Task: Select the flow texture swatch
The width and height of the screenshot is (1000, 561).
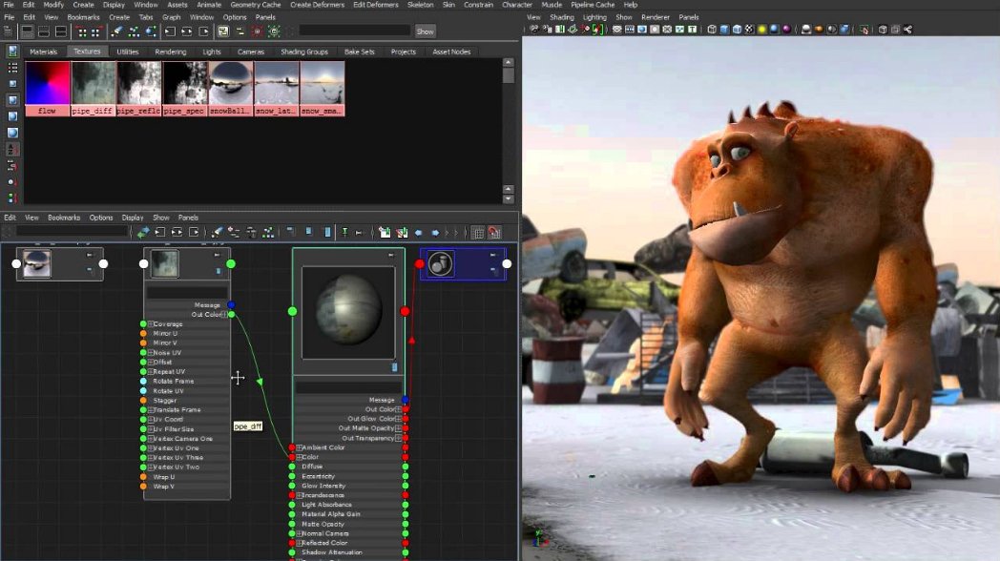Action: (47, 89)
